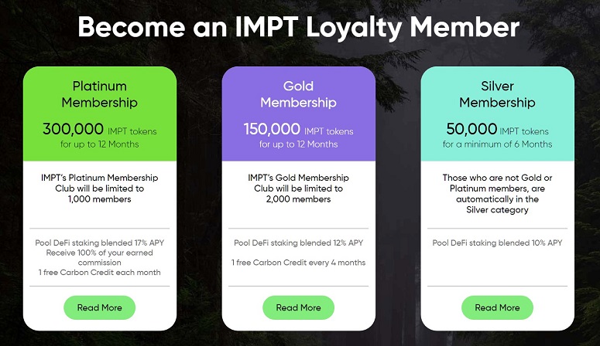
Task: Click the 1 free Carbon Credit each month text
Action: coord(100,273)
